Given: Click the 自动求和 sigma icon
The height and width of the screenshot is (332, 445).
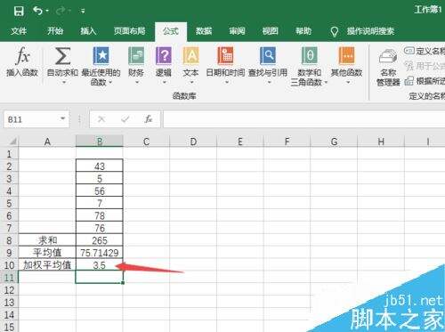Looking at the screenshot, I should pos(62,56).
